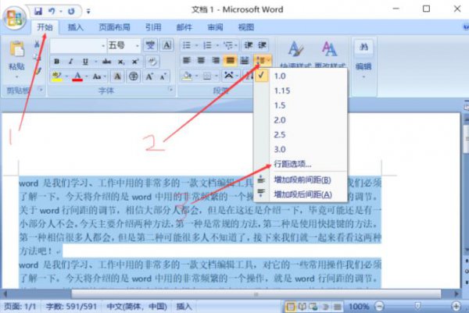Open the Office Button menu
The height and width of the screenshot is (313, 469).
click(x=14, y=18)
